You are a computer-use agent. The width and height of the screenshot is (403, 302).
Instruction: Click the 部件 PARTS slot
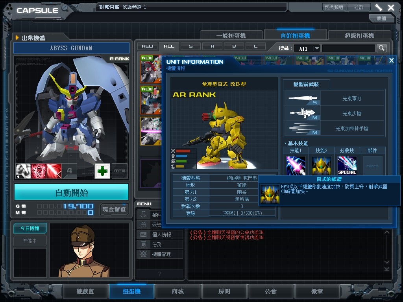click(x=372, y=166)
